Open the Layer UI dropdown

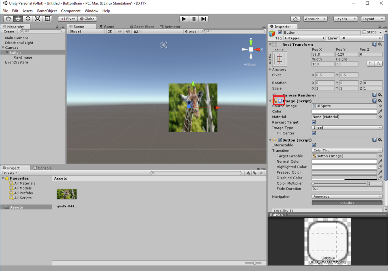pos(361,38)
